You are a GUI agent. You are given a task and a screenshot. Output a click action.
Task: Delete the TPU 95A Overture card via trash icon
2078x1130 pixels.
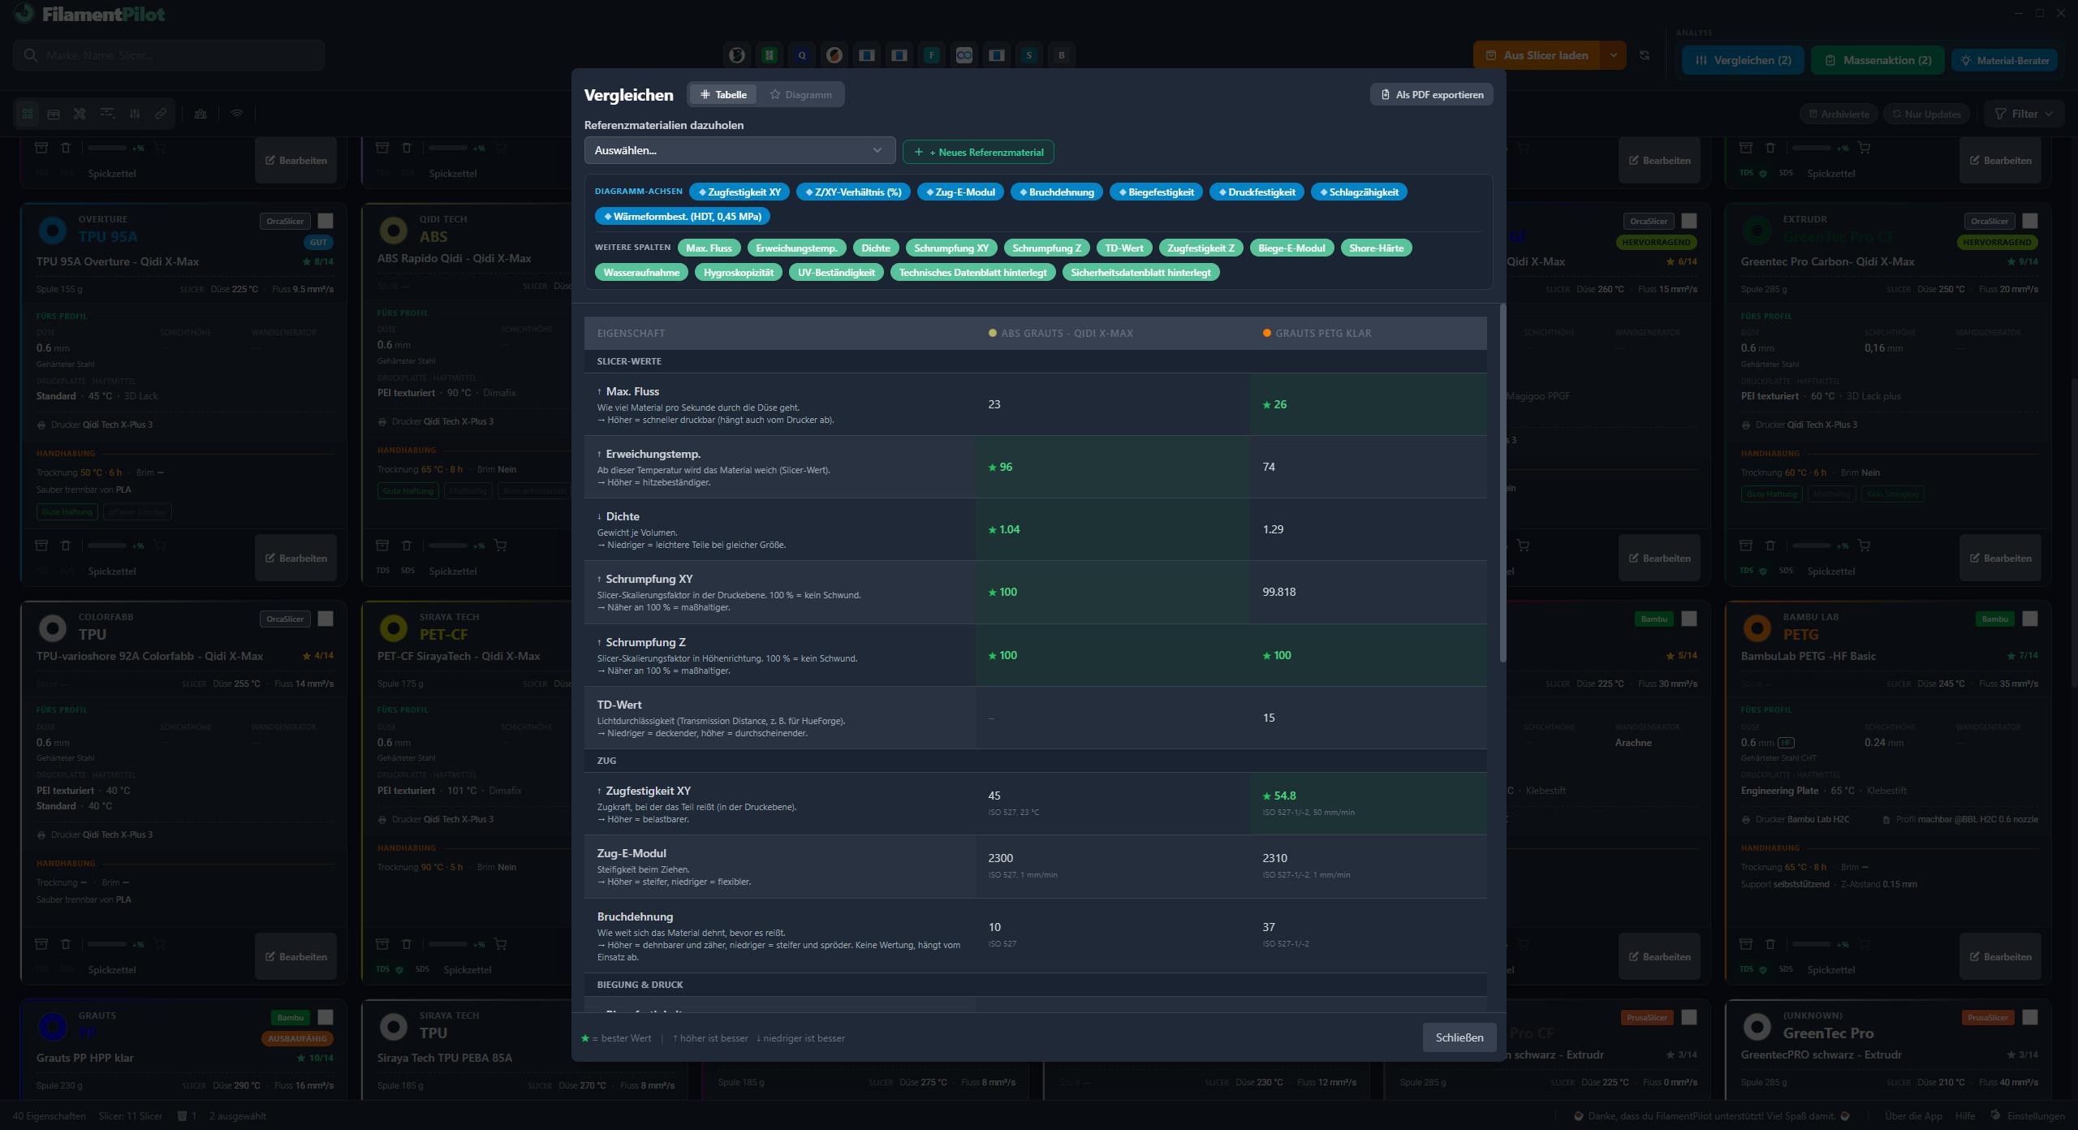coord(66,546)
